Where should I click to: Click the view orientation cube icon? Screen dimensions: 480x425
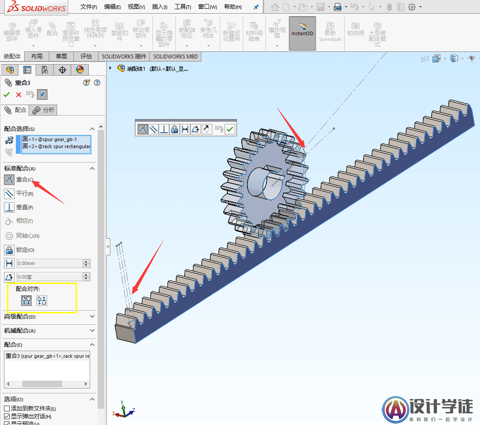[x=436, y=58]
